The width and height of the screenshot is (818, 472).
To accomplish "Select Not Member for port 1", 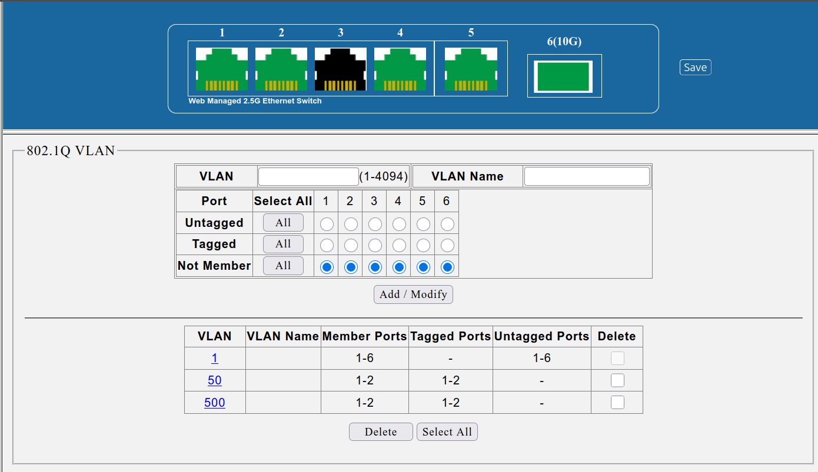I will point(327,267).
